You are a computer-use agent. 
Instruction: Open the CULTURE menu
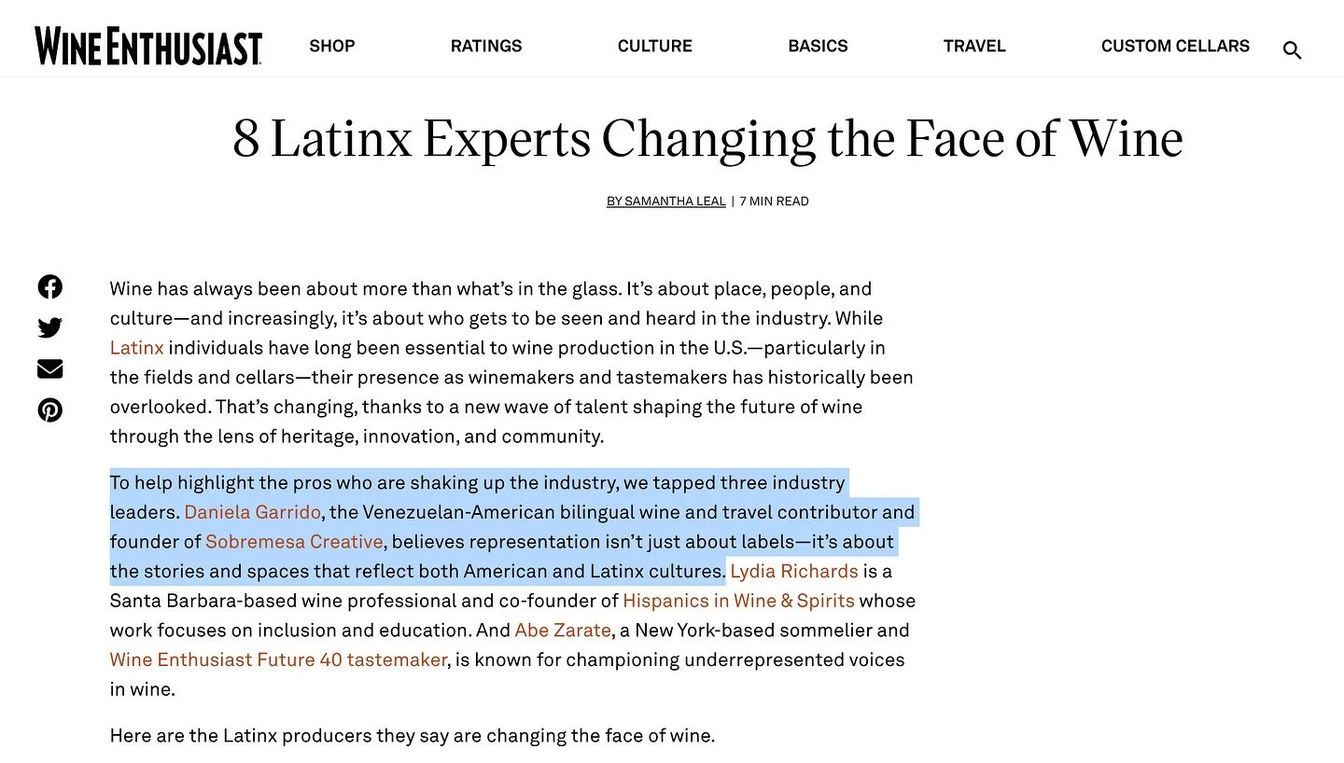[x=655, y=46]
